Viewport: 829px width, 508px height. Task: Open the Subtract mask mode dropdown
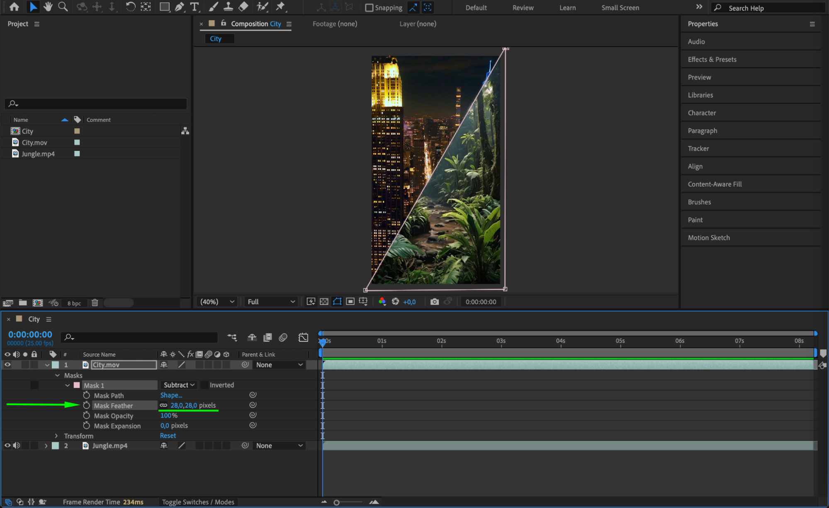tap(179, 385)
